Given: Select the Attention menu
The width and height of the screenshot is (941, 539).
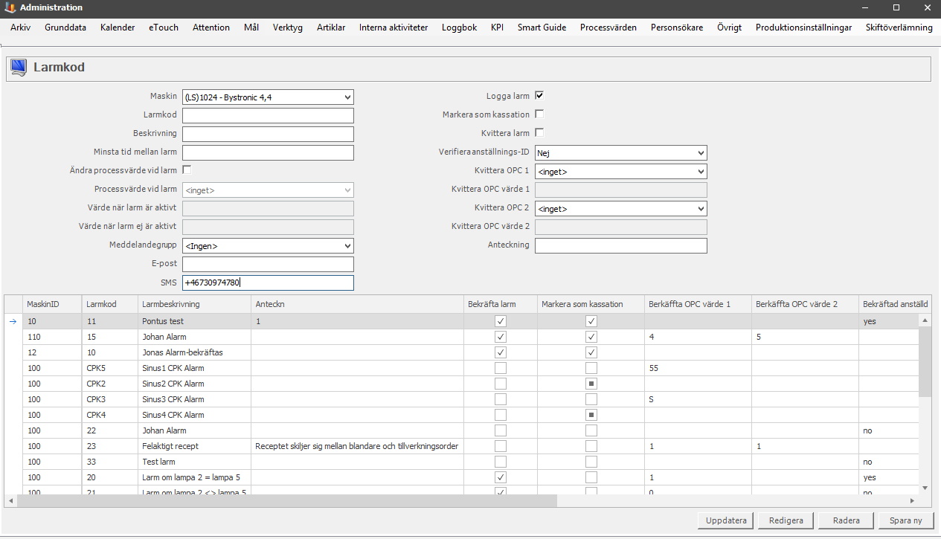Looking at the screenshot, I should (211, 28).
